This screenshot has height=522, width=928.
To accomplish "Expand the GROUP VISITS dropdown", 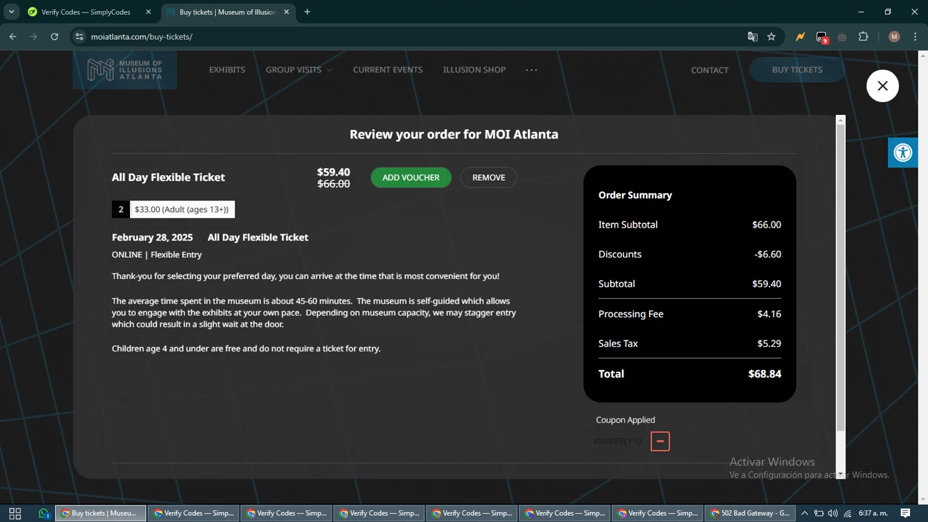I will coord(299,70).
